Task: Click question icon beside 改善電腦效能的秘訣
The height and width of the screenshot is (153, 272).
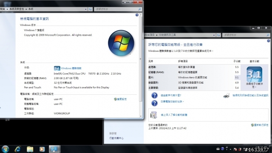Action: (x=154, y=103)
